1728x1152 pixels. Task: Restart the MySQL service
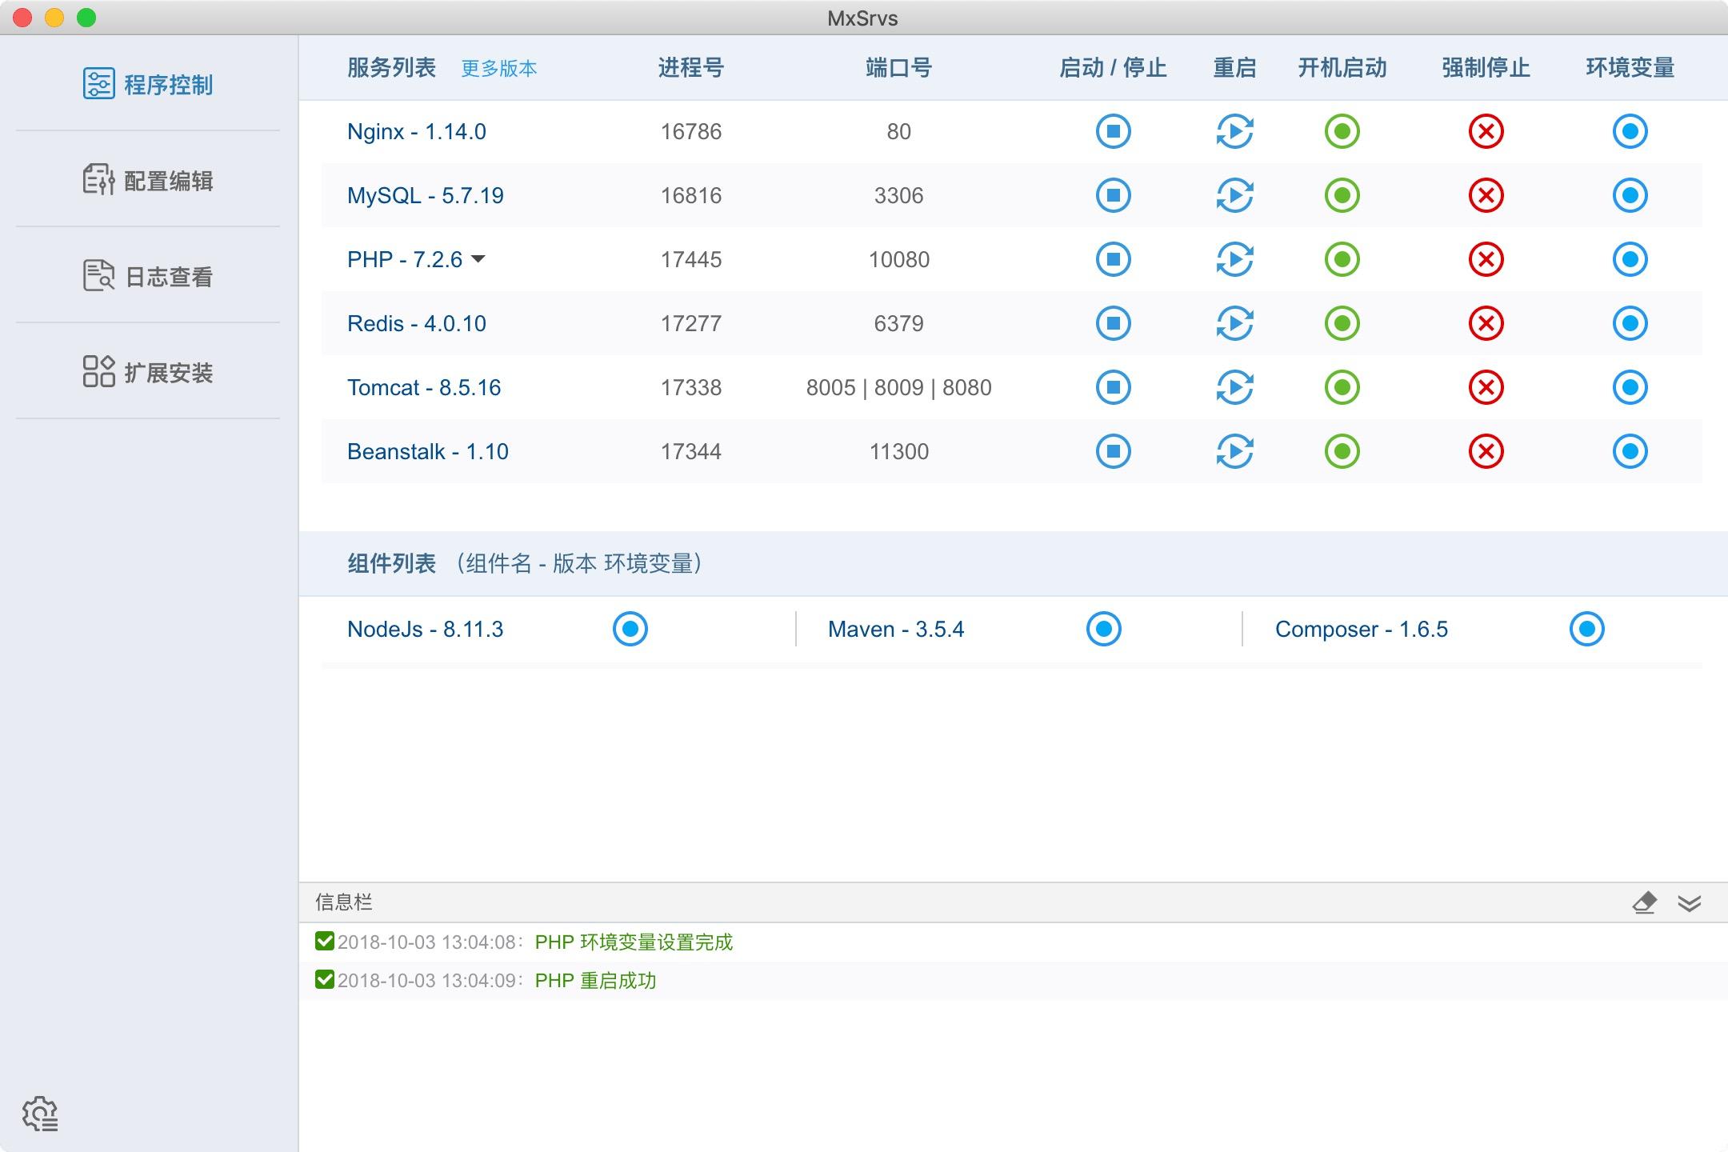[x=1232, y=195]
